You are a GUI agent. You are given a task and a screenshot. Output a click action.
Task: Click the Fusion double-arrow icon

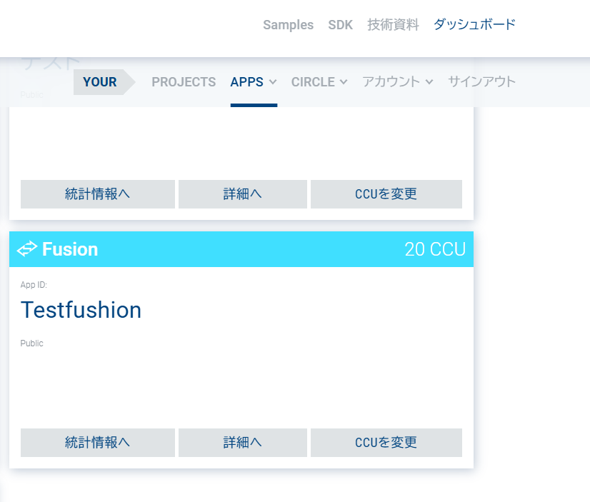(x=27, y=249)
